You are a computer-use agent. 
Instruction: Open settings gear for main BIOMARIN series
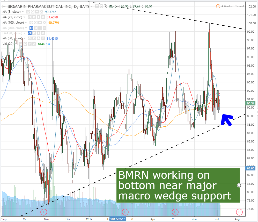coord(101,6)
